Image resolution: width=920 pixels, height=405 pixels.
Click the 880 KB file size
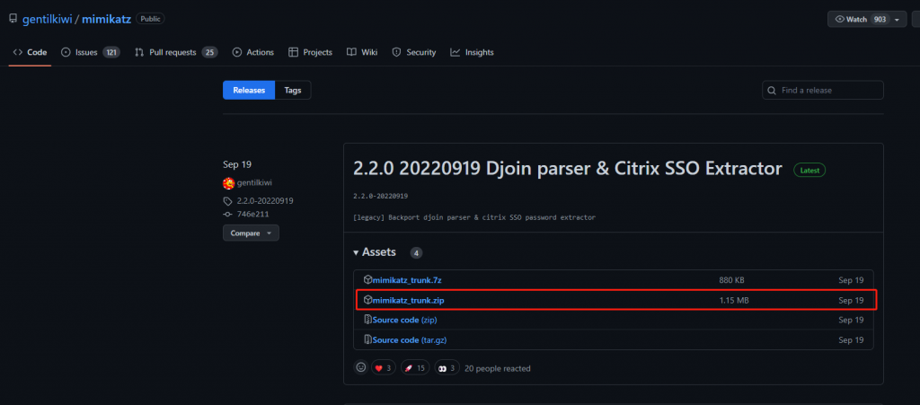pos(731,280)
